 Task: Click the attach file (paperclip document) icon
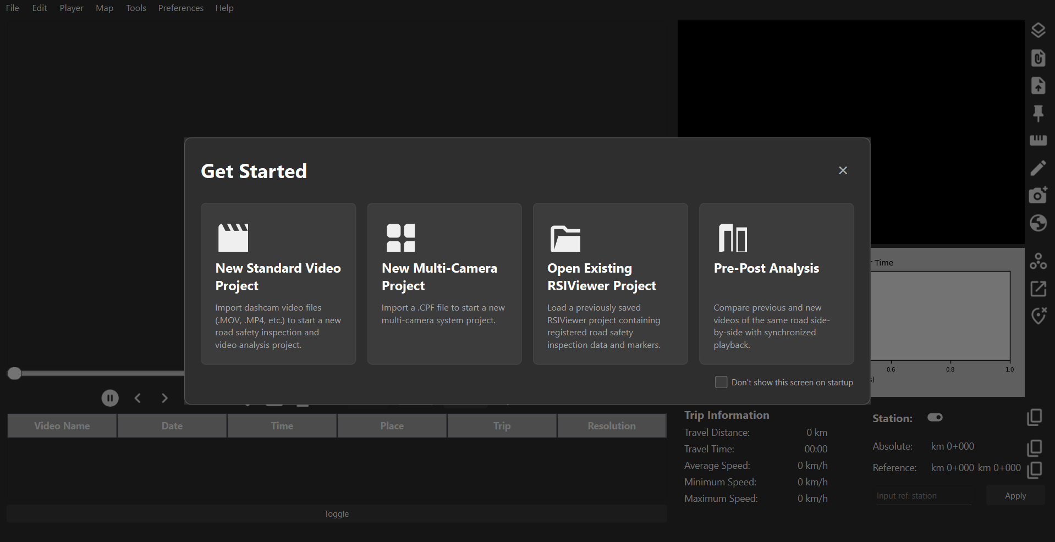(1038, 58)
